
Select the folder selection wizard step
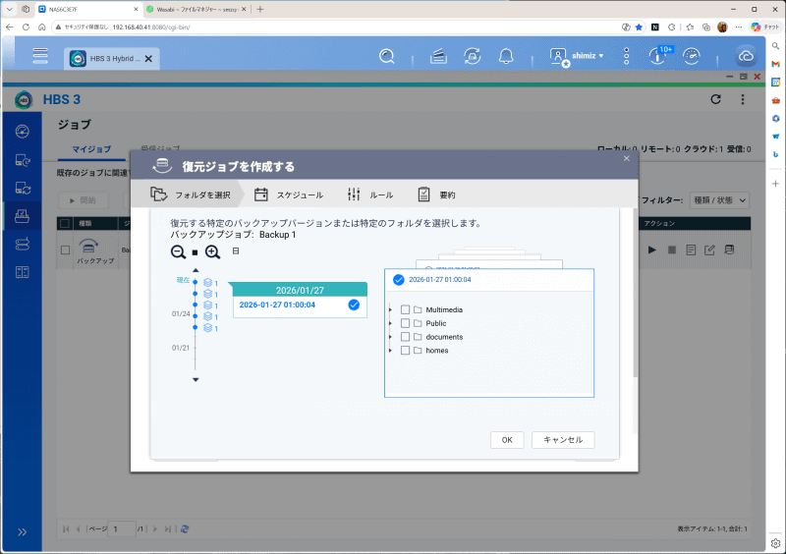(x=191, y=194)
